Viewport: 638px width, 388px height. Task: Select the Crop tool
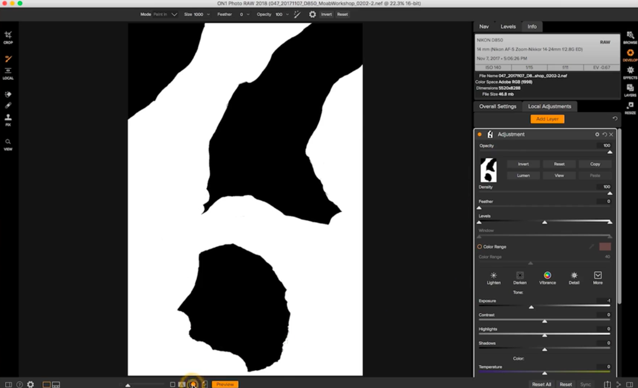8,37
